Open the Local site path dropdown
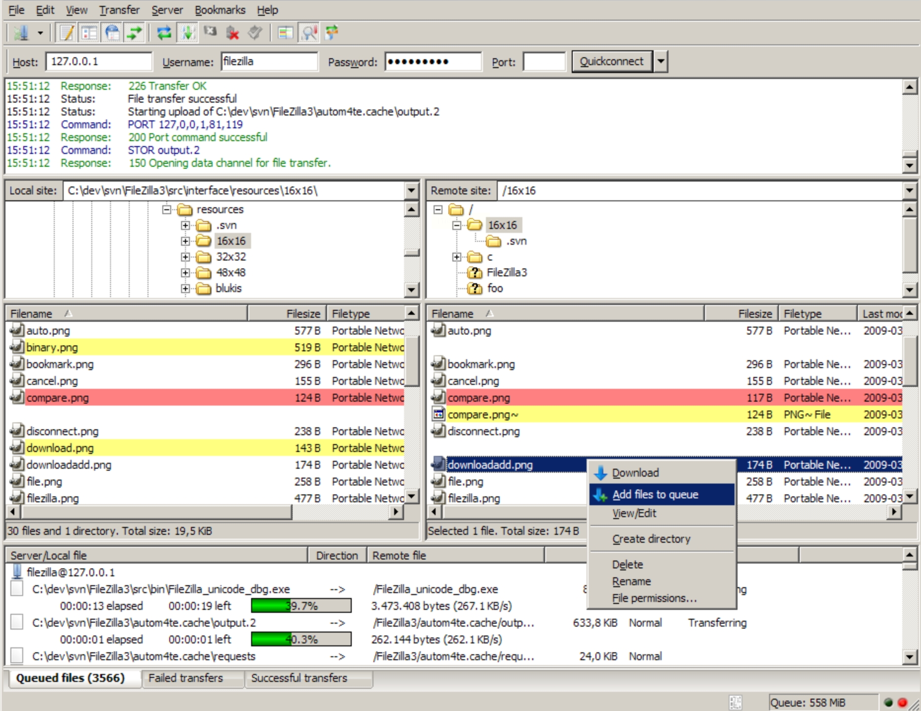921x711 pixels. pyautogui.click(x=411, y=190)
